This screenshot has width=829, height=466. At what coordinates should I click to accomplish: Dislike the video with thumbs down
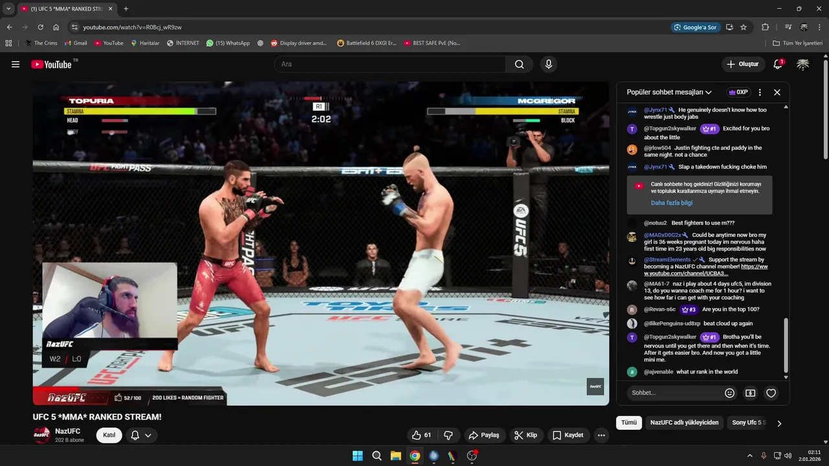448,435
